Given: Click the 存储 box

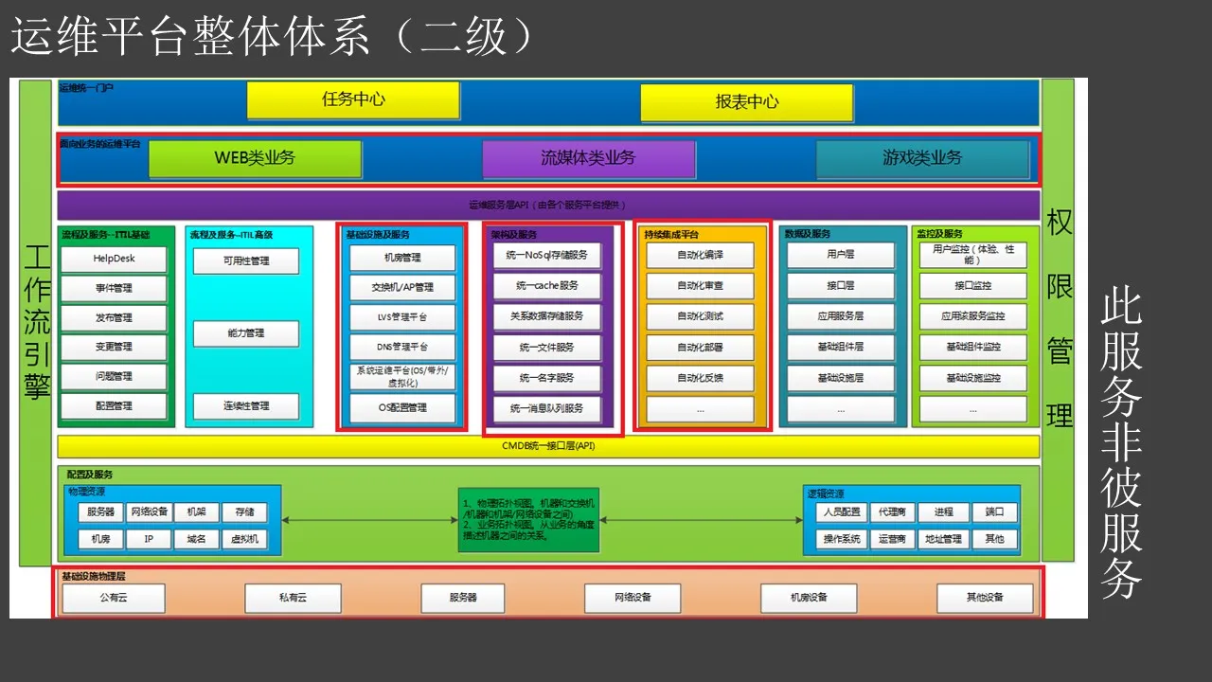Looking at the screenshot, I should click(244, 512).
